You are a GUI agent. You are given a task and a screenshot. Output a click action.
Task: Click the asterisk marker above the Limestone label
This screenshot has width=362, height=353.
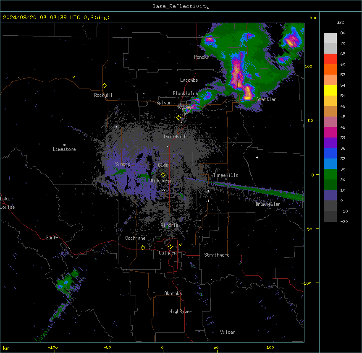click(x=64, y=145)
